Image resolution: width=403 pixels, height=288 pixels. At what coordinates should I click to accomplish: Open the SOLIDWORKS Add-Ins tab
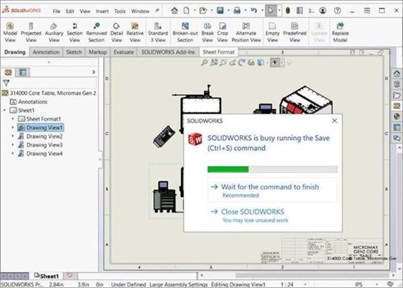click(x=168, y=52)
